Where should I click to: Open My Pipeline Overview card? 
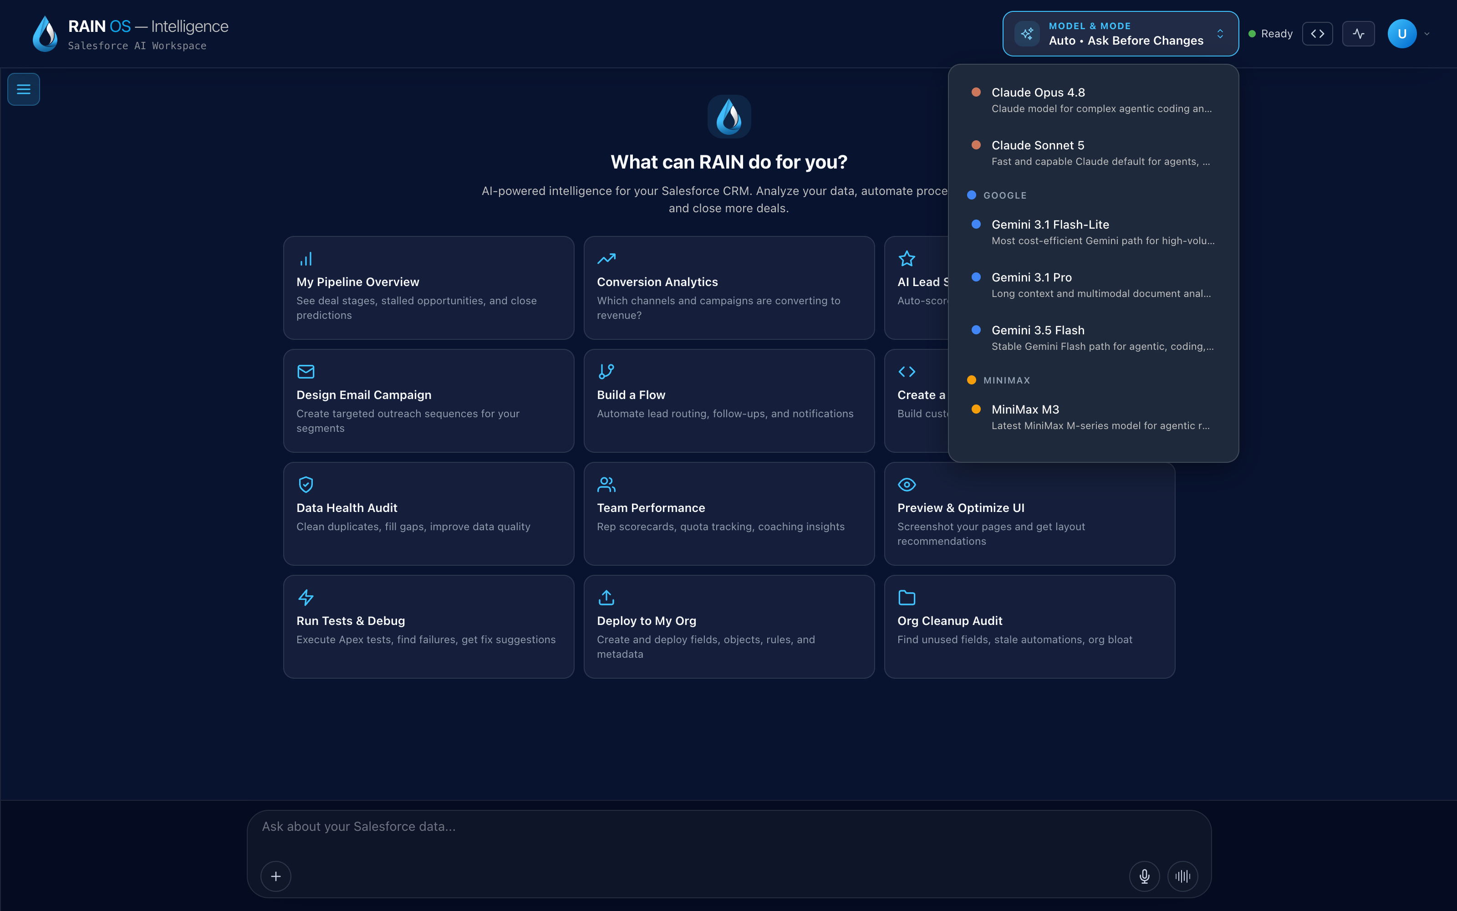click(x=428, y=288)
